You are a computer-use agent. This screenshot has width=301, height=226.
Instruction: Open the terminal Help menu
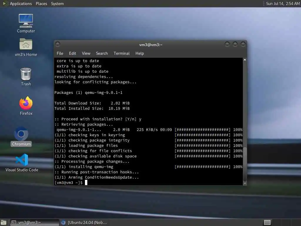(x=140, y=54)
